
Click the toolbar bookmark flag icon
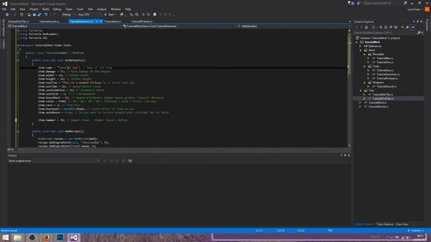coord(155,15)
